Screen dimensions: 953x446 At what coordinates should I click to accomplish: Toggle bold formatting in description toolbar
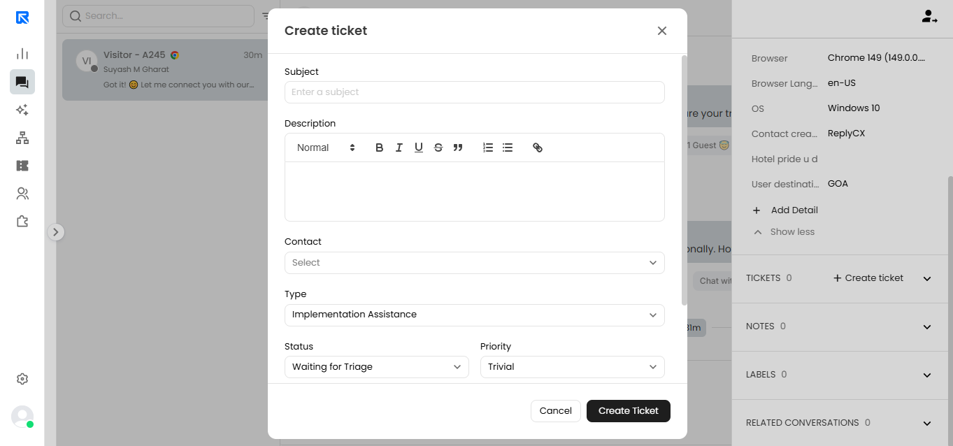[x=380, y=148]
